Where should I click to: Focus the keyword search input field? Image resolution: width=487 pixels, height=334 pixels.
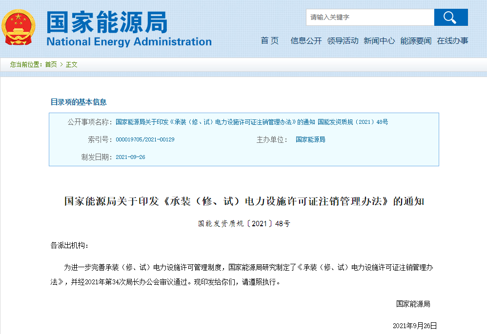(x=370, y=18)
